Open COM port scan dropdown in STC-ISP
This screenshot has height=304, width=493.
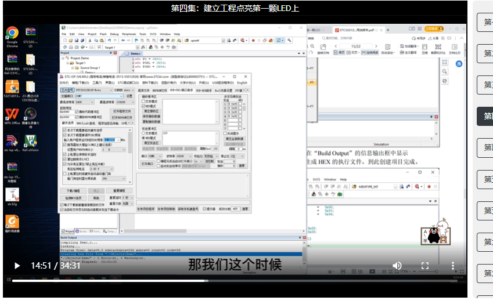(99, 96)
